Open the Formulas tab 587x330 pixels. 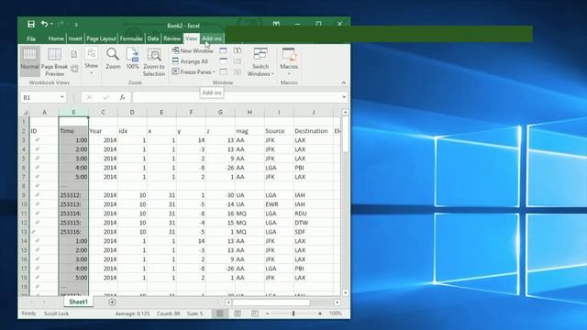pos(131,38)
